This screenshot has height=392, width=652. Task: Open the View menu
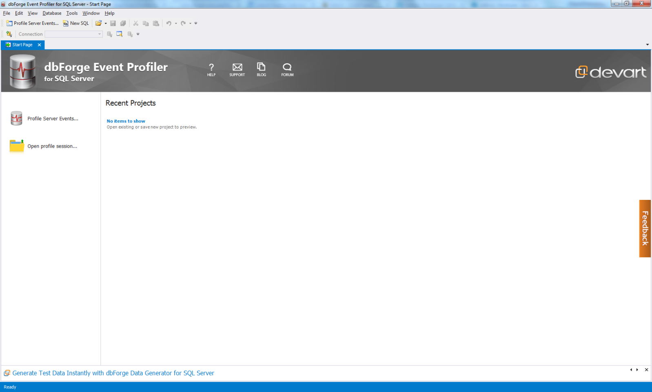(x=33, y=13)
